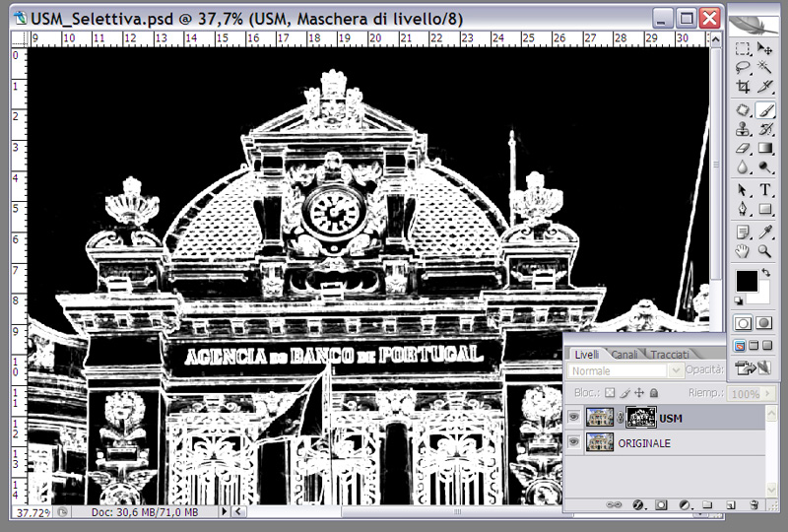Click the black foreground color swatch
Screen dimensions: 788x532
click(x=748, y=282)
